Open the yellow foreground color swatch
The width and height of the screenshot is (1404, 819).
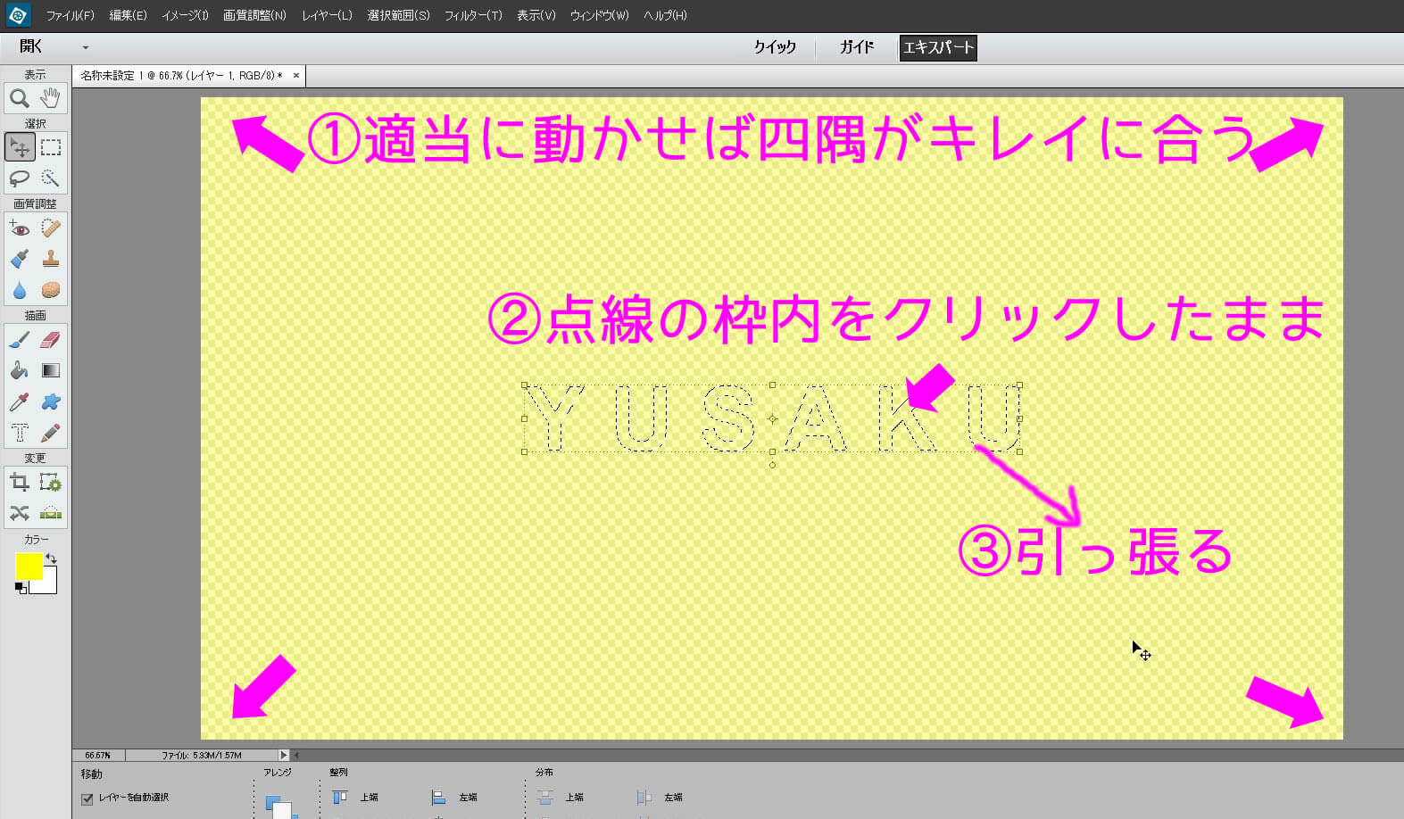coord(27,566)
